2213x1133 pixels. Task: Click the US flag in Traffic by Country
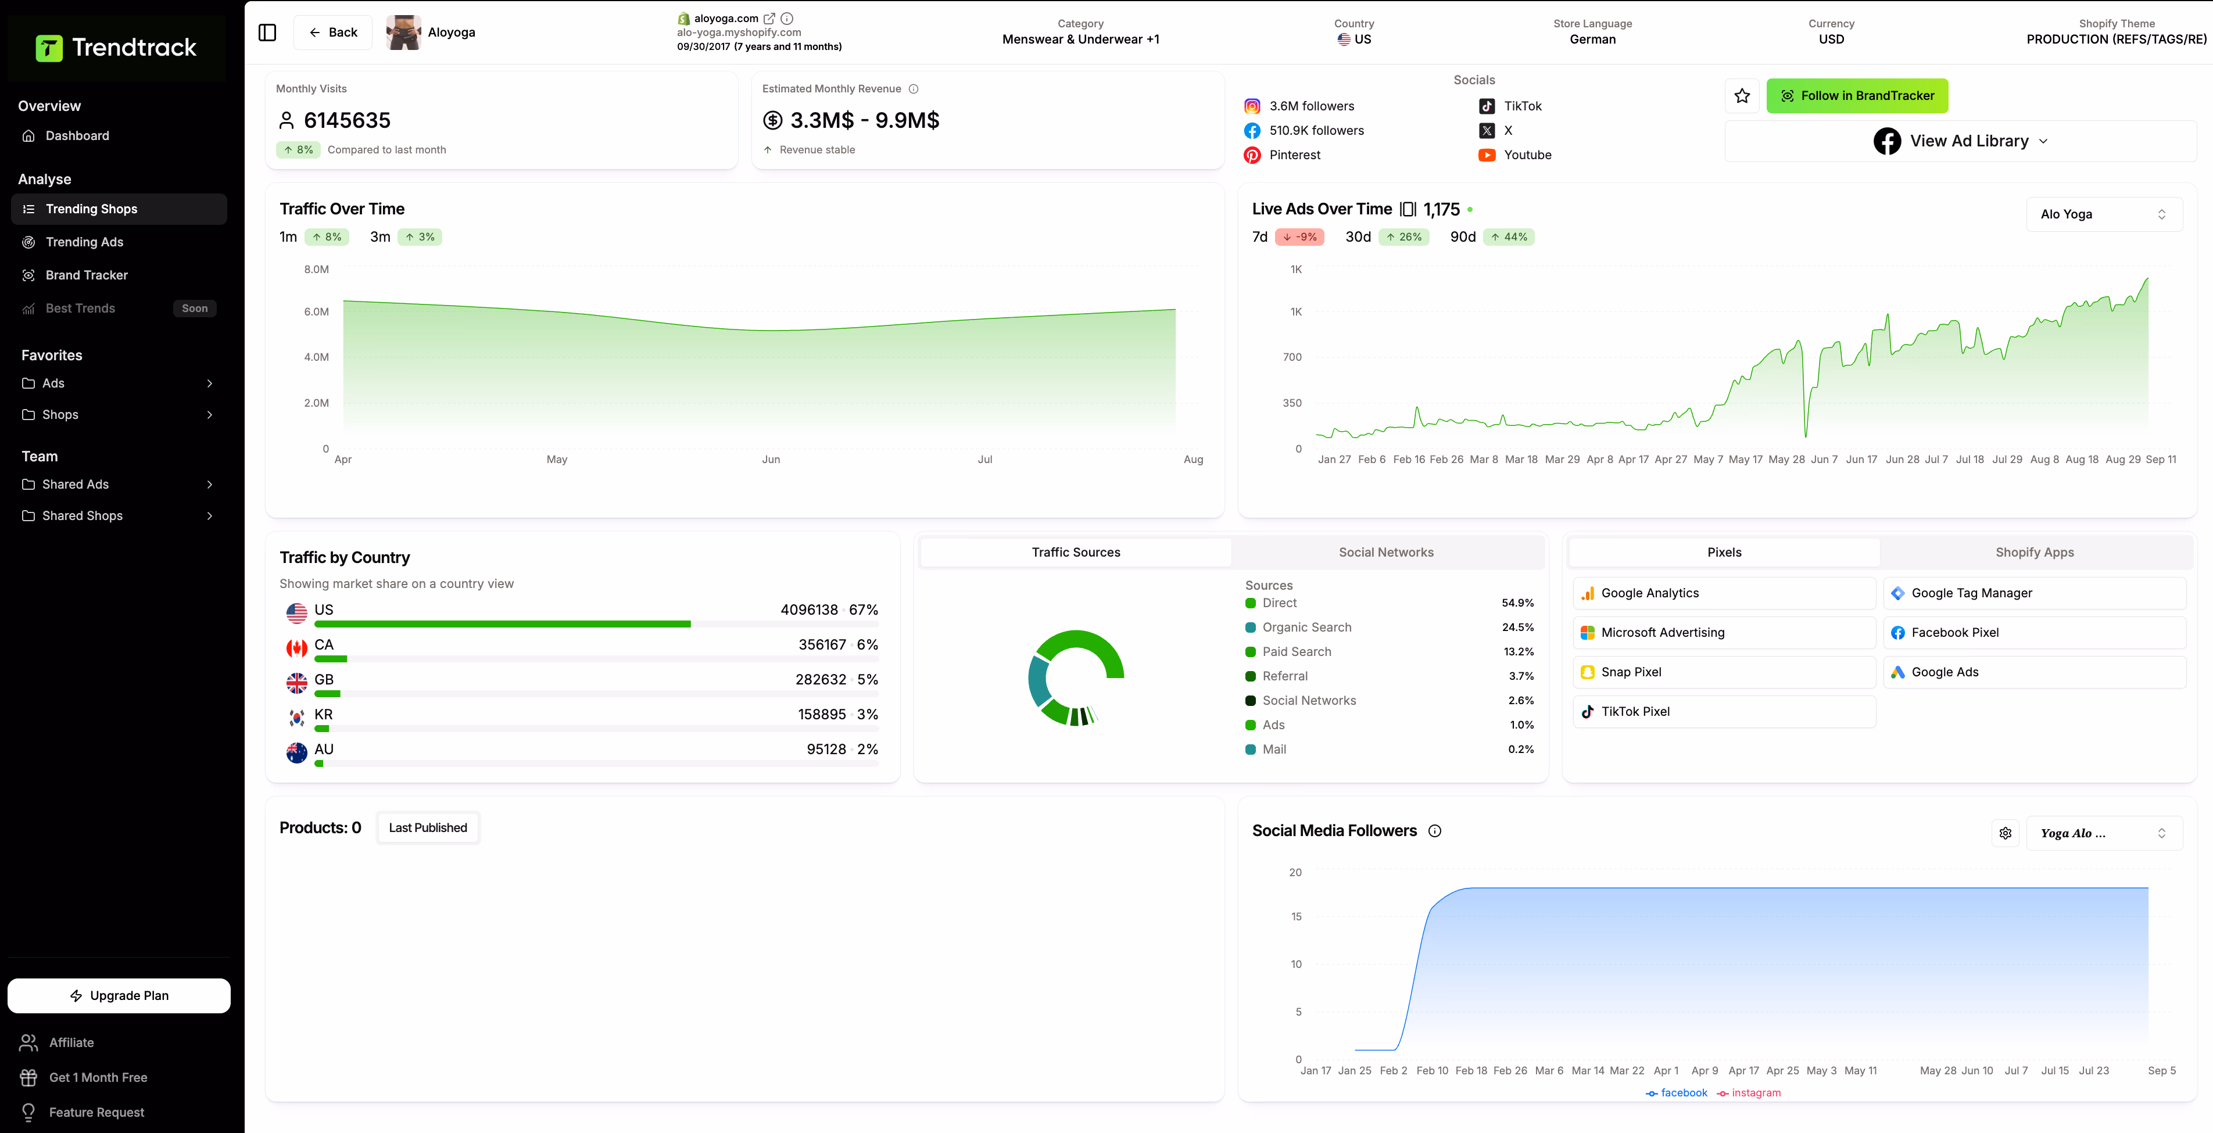click(x=296, y=614)
